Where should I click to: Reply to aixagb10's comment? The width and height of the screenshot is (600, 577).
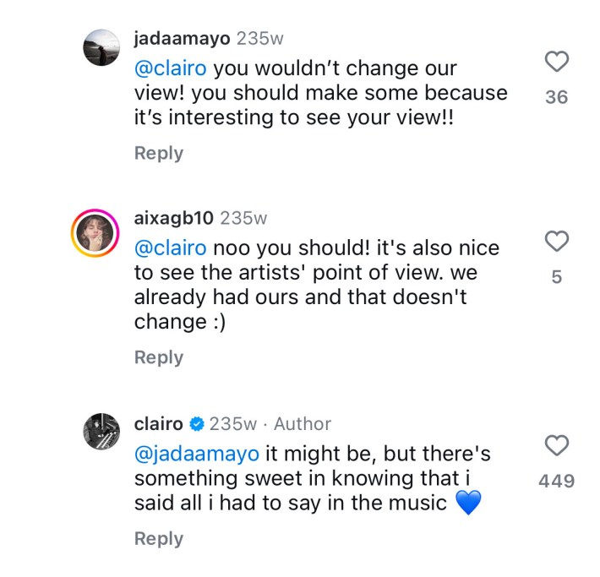pyautogui.click(x=159, y=357)
